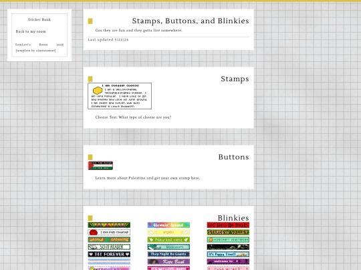This screenshot has width=361, height=270.
Task: Click the "Cos they are fun" subtitle text
Action: tap(138, 30)
